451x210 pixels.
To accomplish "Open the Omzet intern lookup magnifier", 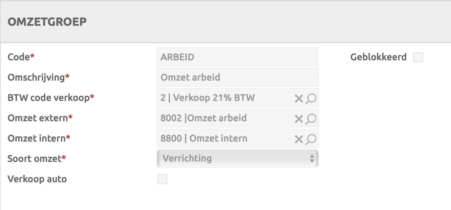I will point(311,139).
